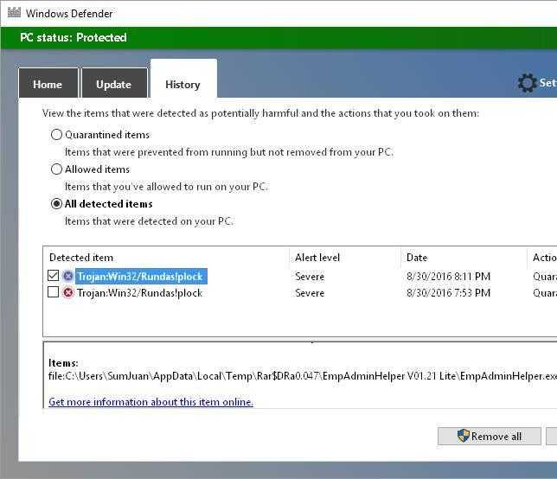Click the date 8/30/2016 8:11 PM

coord(448,277)
